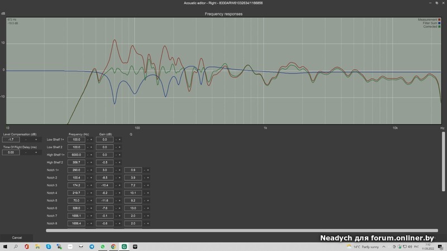The image size is (447, 251).
Task: Click the red Measurement legend swatch
Action: click(x=439, y=20)
